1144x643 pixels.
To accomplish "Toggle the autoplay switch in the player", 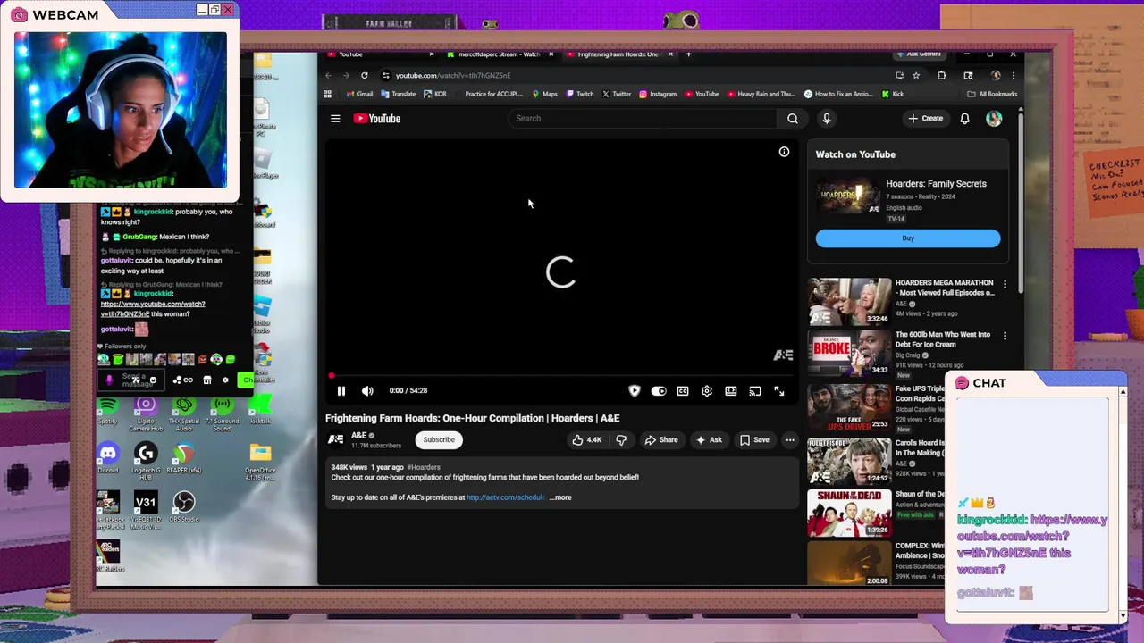I will click(x=659, y=390).
